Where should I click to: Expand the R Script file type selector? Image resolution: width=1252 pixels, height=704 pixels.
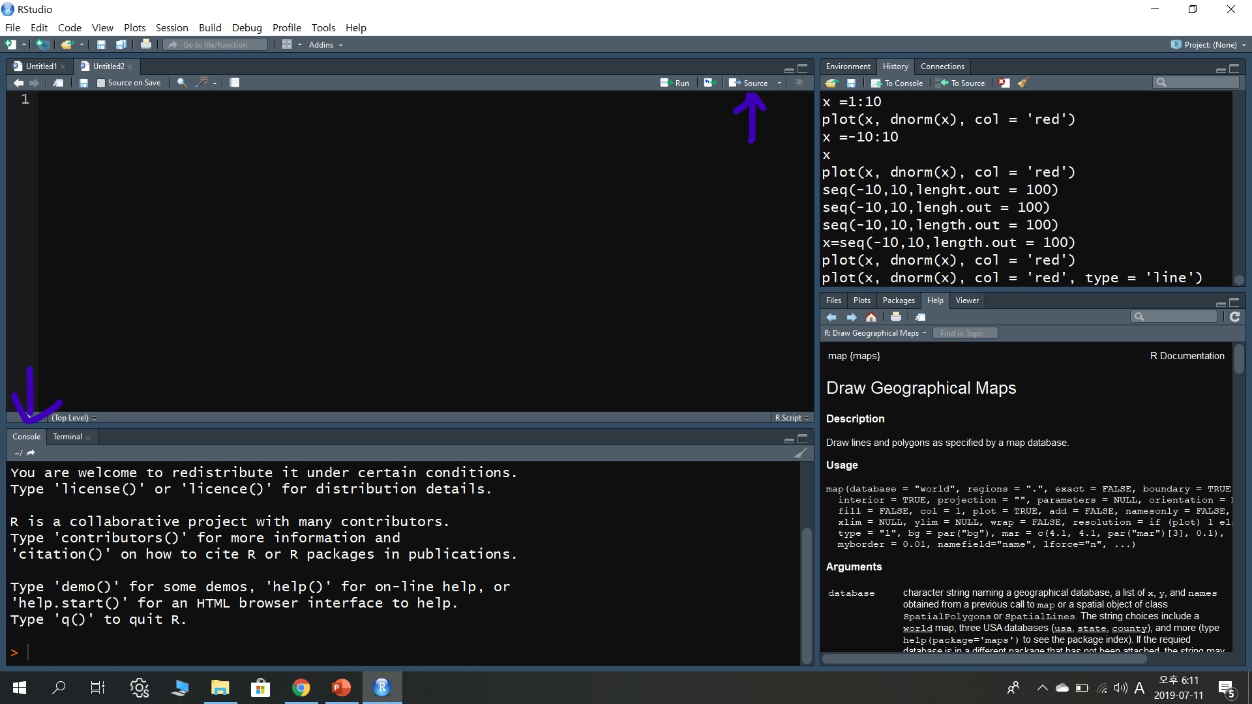tap(792, 418)
